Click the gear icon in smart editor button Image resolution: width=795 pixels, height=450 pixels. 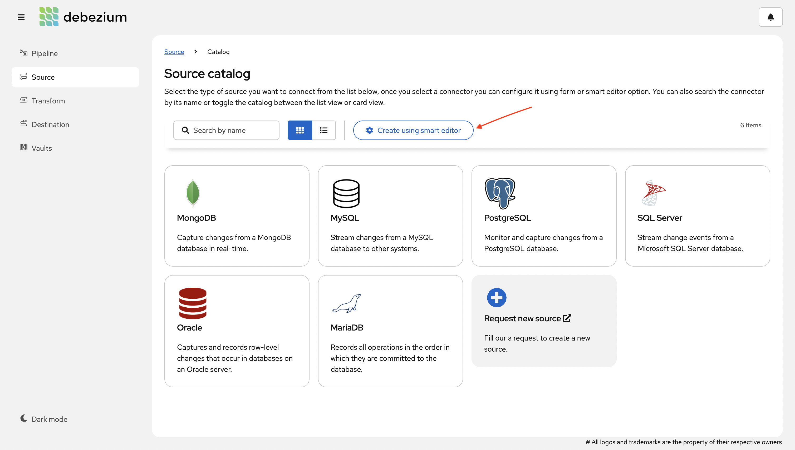pos(369,130)
